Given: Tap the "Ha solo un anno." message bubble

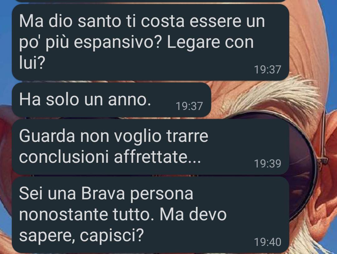Looking at the screenshot, I should point(111,100).
